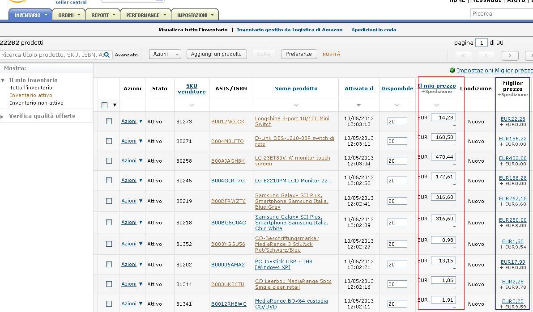Open the ORDINI tab menu
This screenshot has height=312, width=533.
69,15
